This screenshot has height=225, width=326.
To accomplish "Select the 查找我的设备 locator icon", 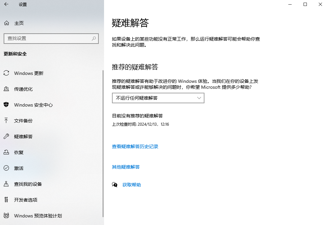I will 6,184.
